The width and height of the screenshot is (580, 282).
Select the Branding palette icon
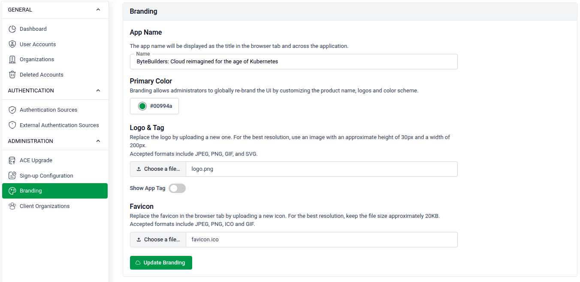[12, 190]
